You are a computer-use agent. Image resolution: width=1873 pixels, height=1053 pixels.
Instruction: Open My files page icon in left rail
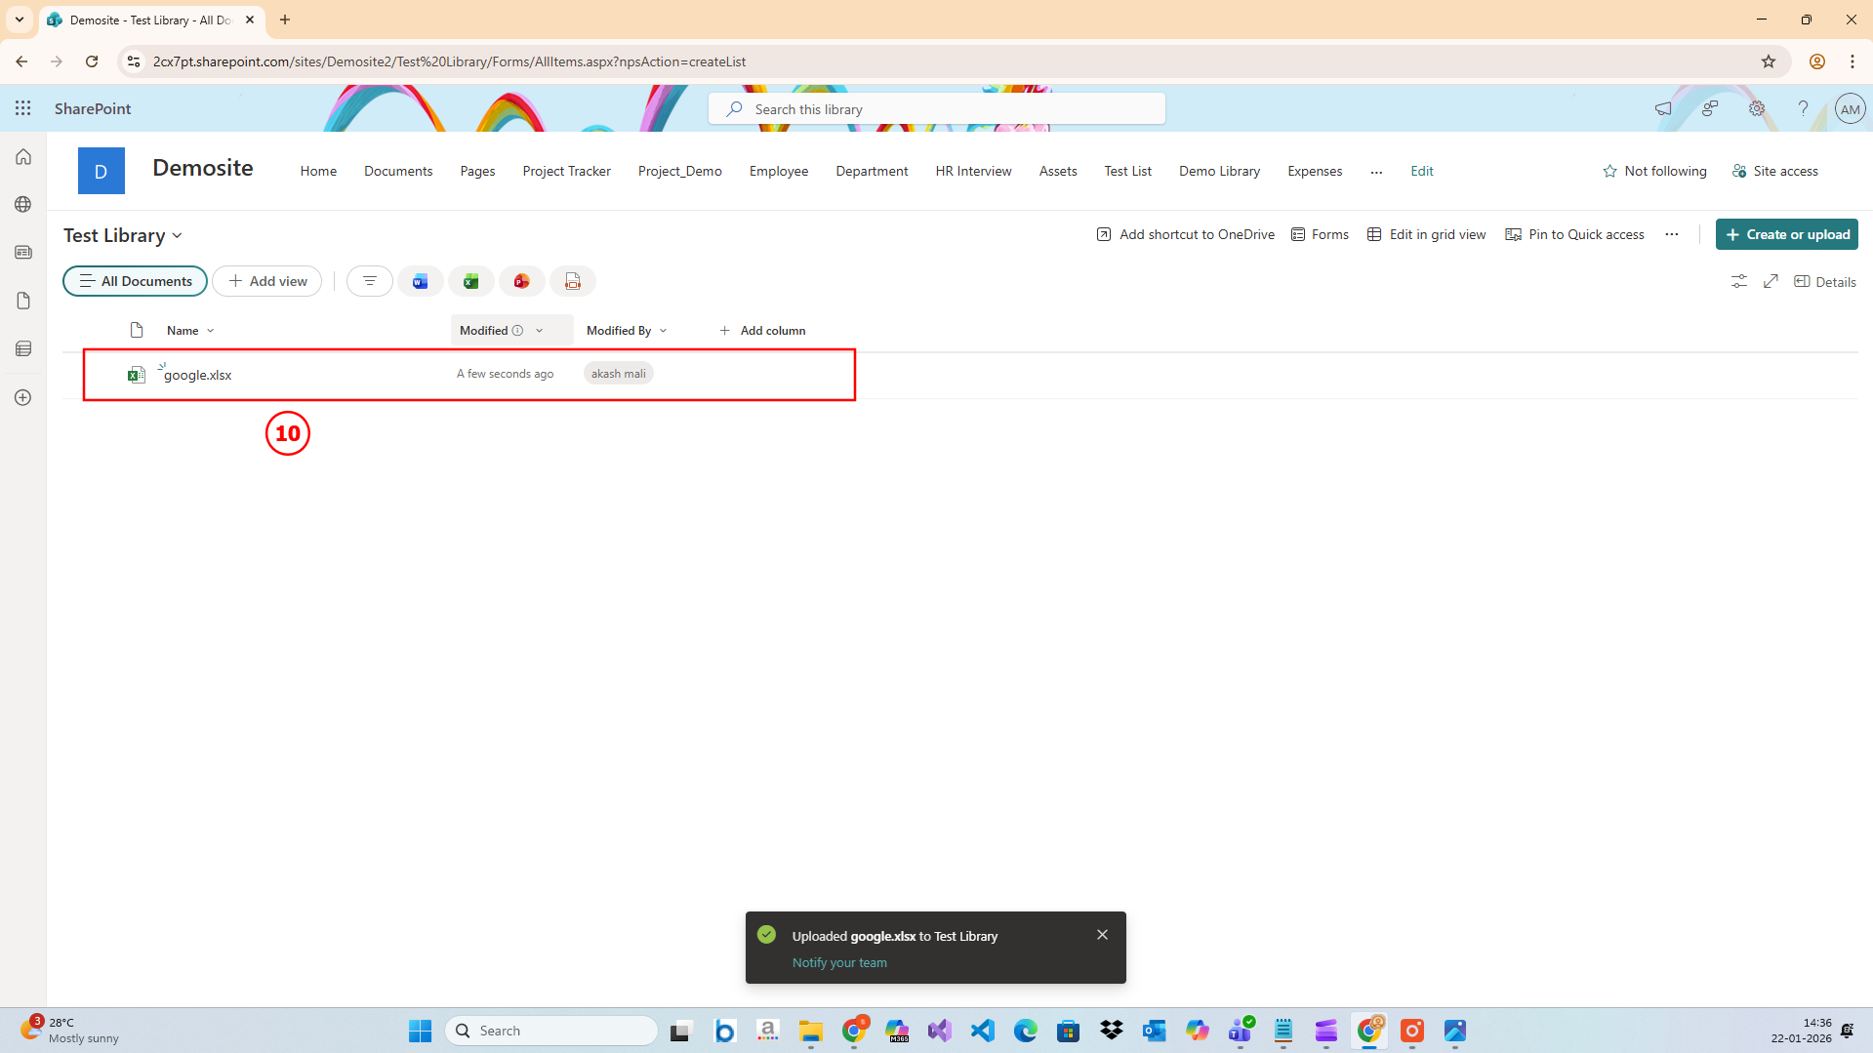[23, 301]
